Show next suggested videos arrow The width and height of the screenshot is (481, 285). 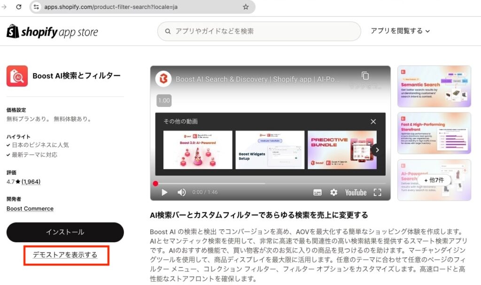(377, 150)
